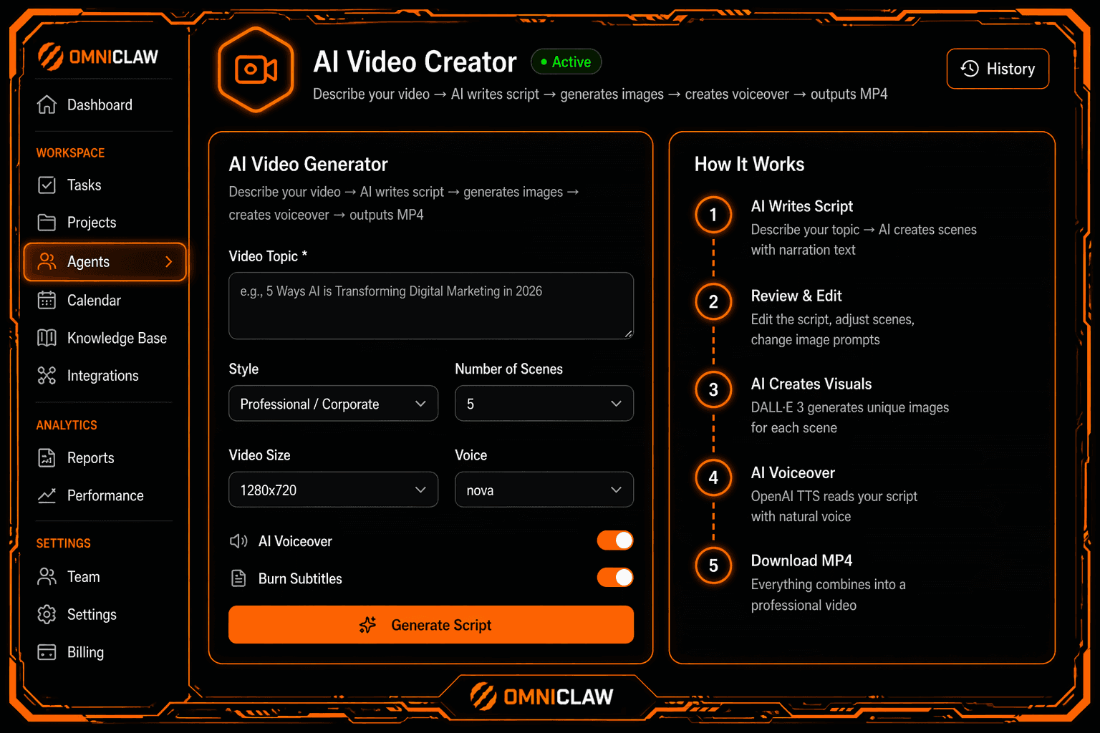This screenshot has width=1100, height=733.
Task: Open the Video Size dropdown
Action: coord(333,490)
